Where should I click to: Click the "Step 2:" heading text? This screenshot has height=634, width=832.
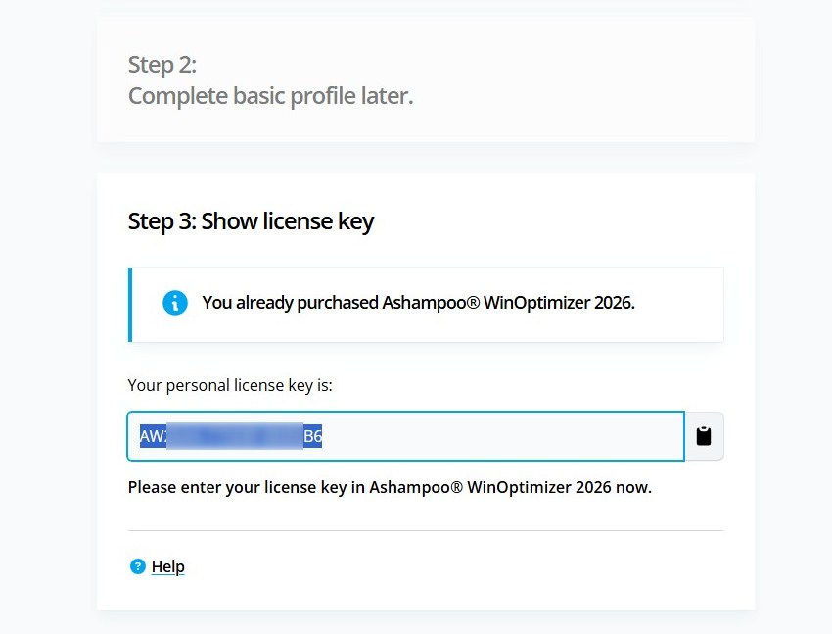(x=162, y=65)
